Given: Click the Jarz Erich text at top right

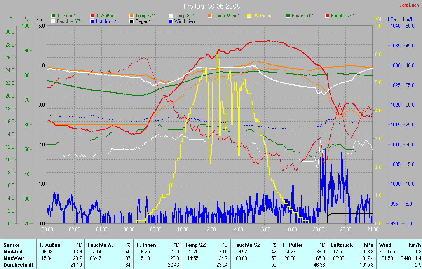Looking at the screenshot, I should pyautogui.click(x=409, y=5).
